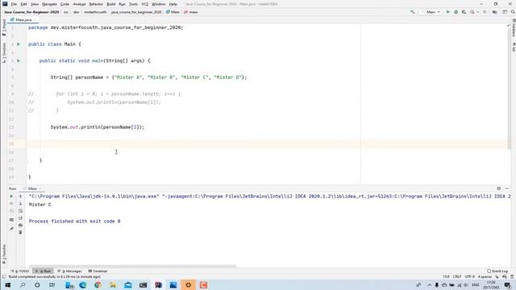Click the caret position status indicator
516x290 pixels.
tap(446, 277)
